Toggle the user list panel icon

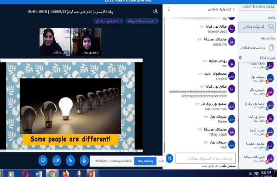point(155,11)
